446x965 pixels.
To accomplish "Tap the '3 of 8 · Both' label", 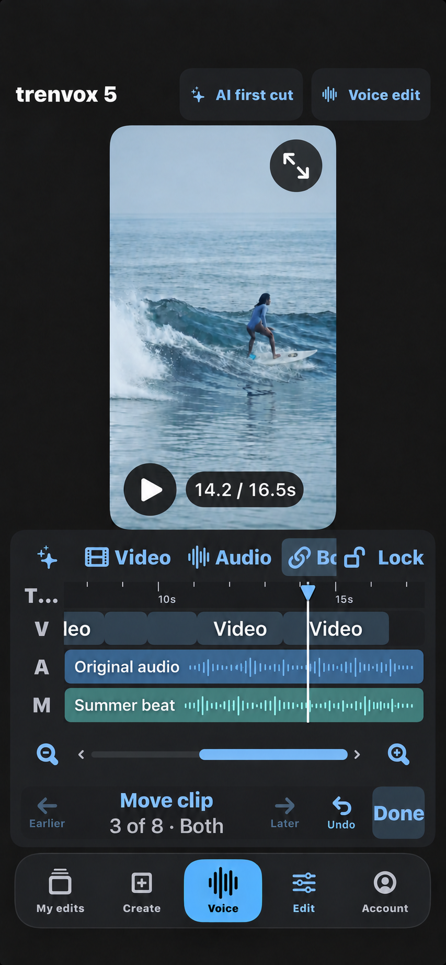I will tap(166, 826).
